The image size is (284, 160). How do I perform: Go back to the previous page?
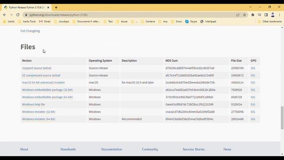coord(4,15)
